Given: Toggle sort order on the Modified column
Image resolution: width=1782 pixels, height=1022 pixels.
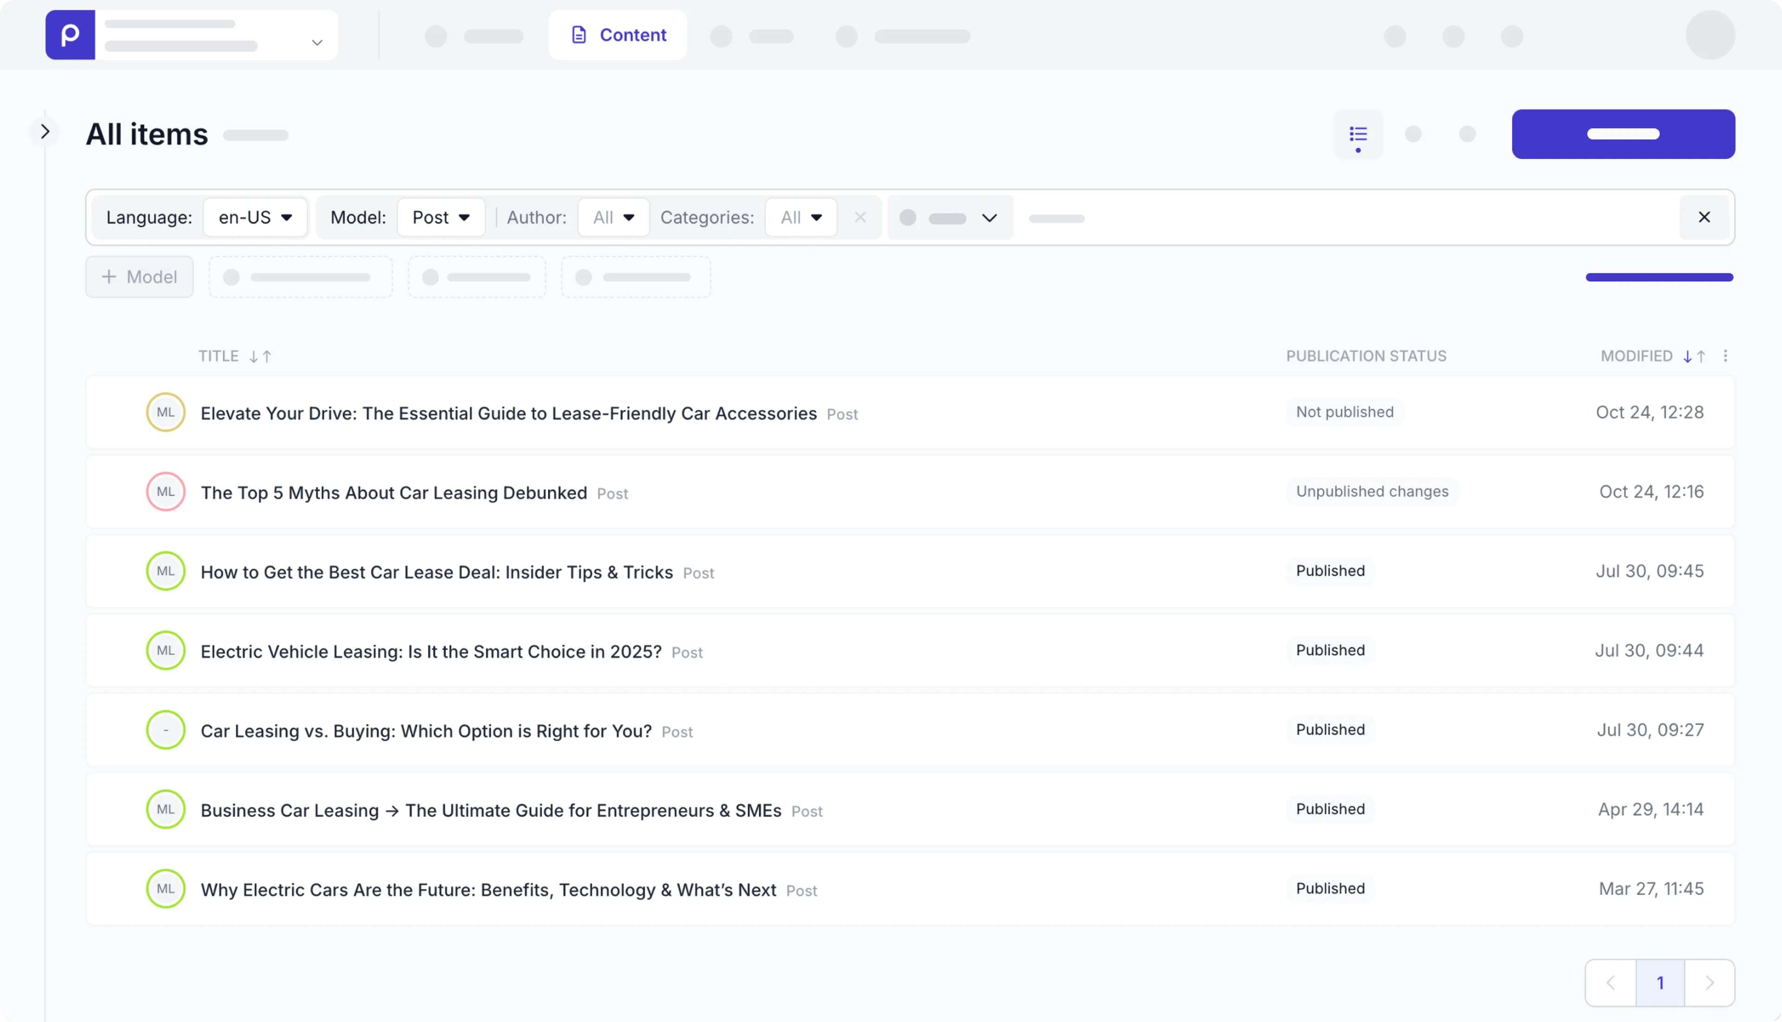Looking at the screenshot, I should (1693, 356).
